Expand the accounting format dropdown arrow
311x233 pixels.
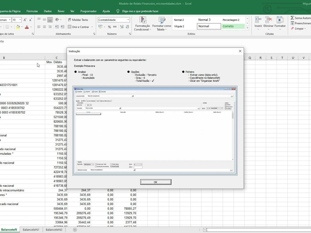pyautogui.click(x=104, y=27)
